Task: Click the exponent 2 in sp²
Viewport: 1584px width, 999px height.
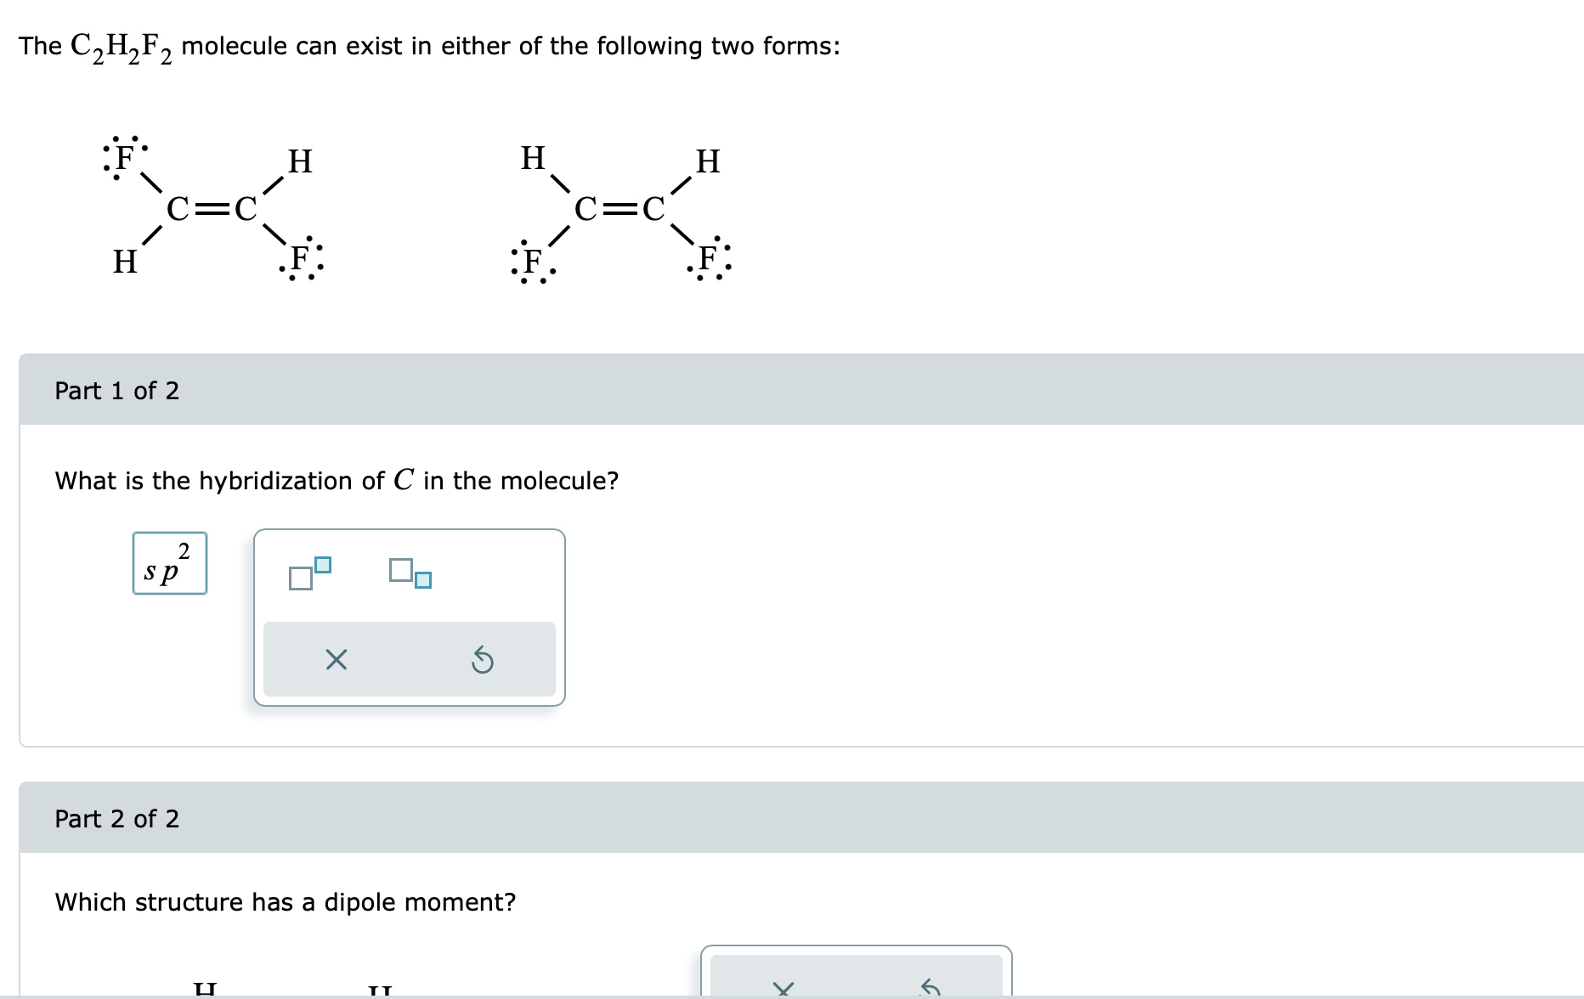Action: 183,551
